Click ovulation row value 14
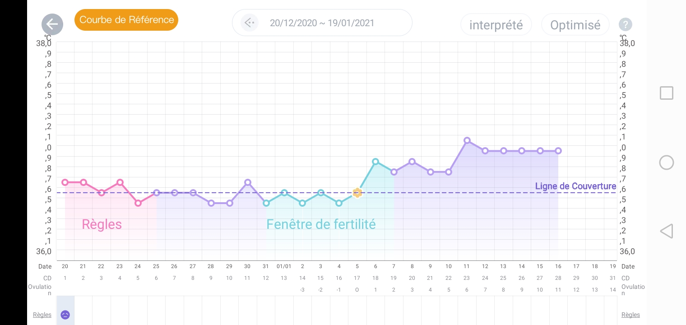Image resolution: width=686 pixels, height=325 pixels. click(613, 290)
